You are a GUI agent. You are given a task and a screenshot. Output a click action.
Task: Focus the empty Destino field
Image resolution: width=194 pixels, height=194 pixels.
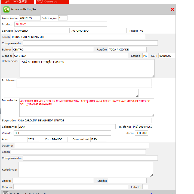click(82, 145)
